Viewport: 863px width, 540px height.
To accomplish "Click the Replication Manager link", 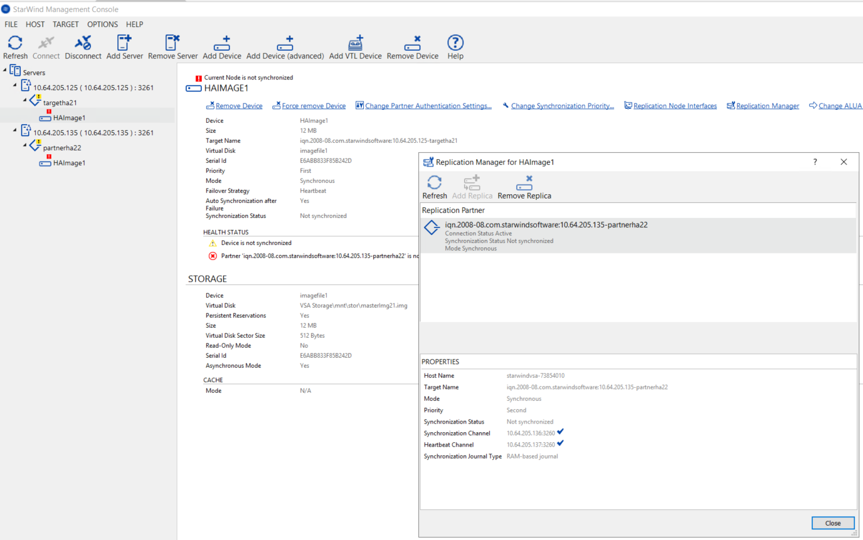I will (x=768, y=106).
